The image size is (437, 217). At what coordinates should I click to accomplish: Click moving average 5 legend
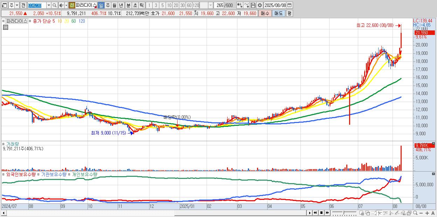54,21
